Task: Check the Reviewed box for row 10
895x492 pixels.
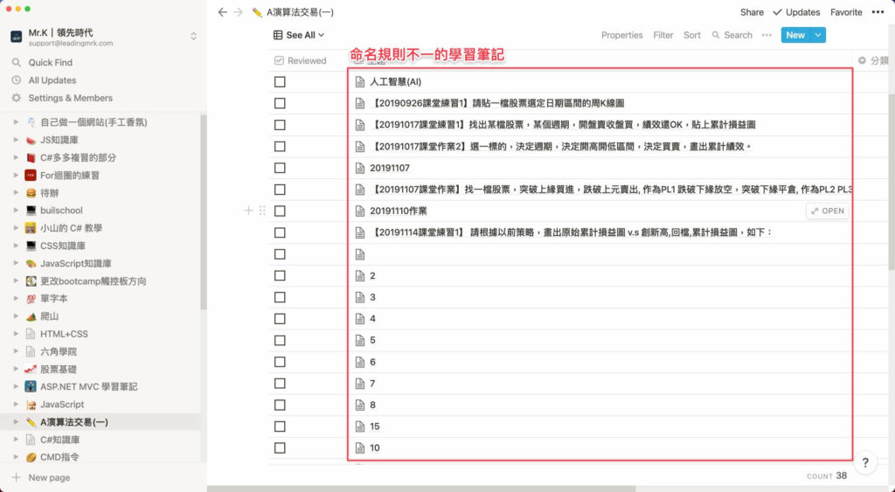Action: click(280, 448)
